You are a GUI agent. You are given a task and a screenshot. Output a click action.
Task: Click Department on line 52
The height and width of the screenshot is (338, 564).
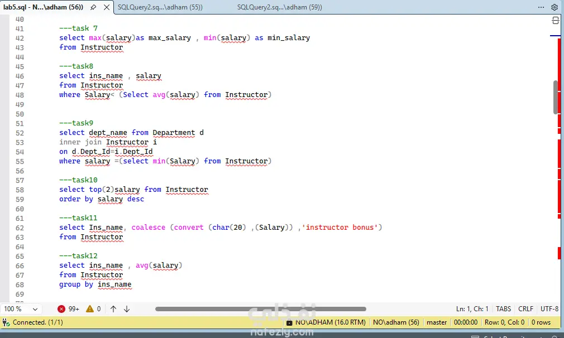click(174, 133)
